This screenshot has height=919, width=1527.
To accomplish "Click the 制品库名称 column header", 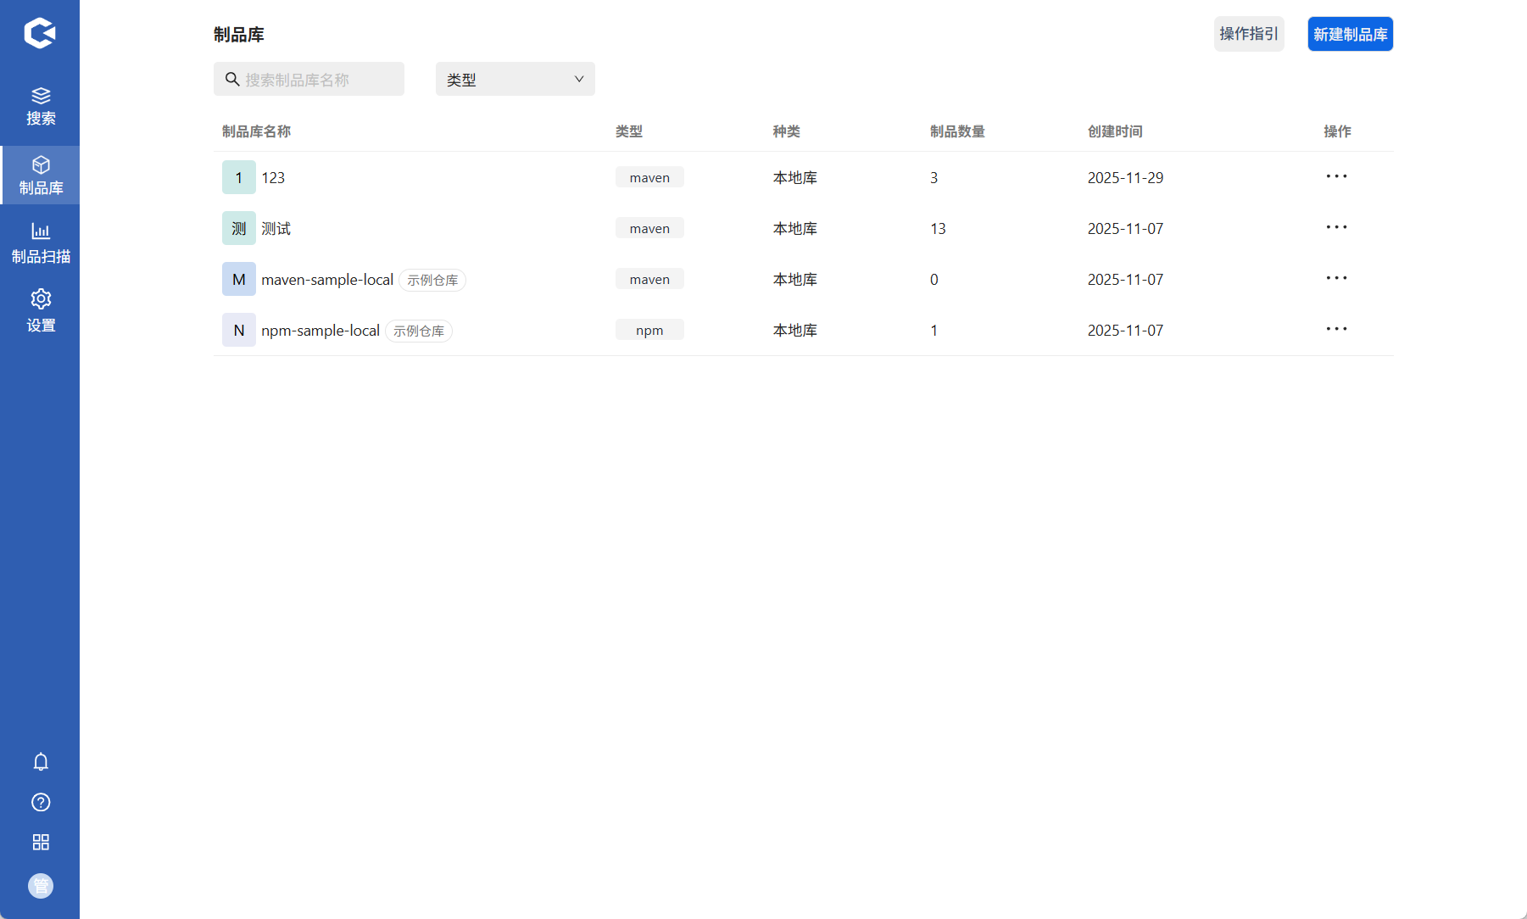I will [x=256, y=131].
